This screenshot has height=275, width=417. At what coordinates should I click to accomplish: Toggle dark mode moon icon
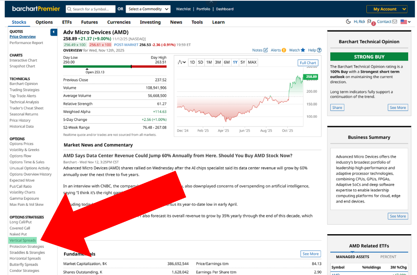tap(348, 22)
